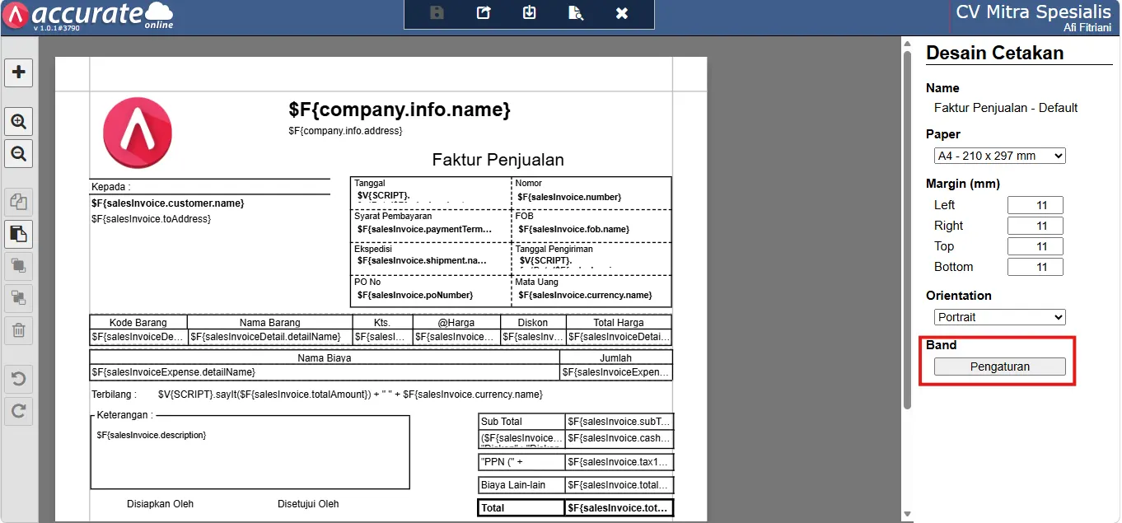Click the Paste clipboard icon

coord(19,234)
